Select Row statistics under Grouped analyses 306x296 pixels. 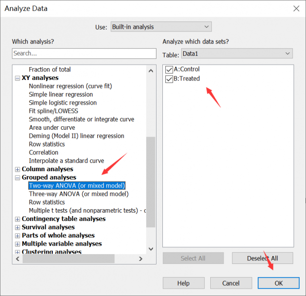[47, 202]
